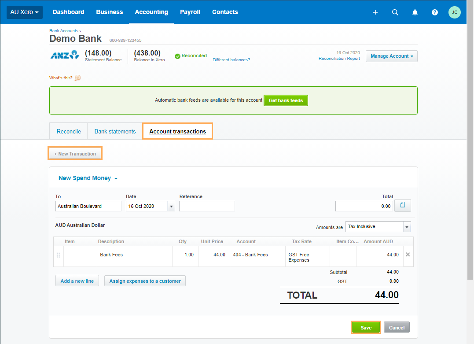Save the spend money transaction

[x=366, y=327]
